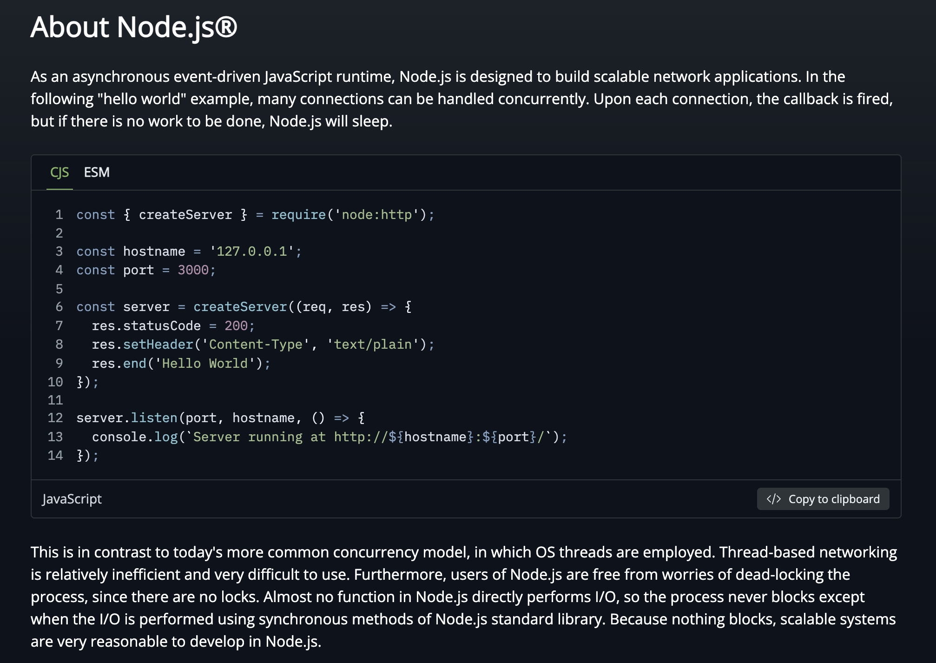The image size is (936, 663).
Task: Click the paragraph starting 'As an asynchronous event-driven'
Action: 462,99
